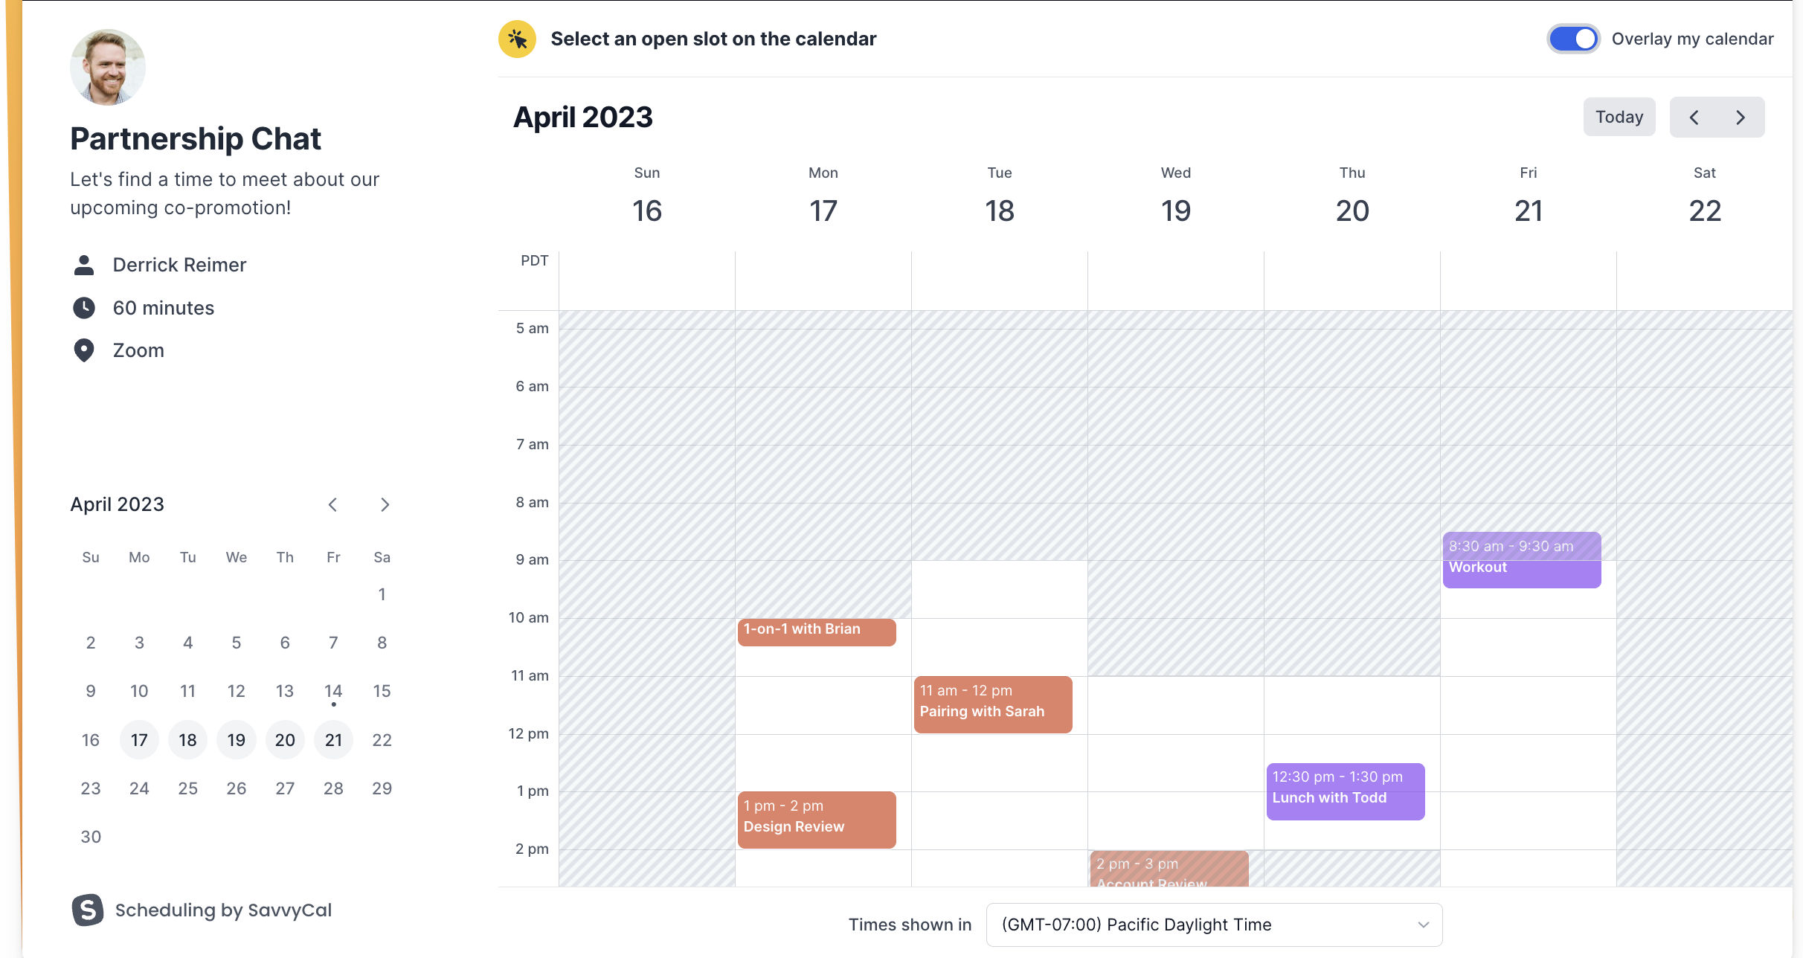Select the purple Workout event block
1803x958 pixels.
[x=1521, y=559]
